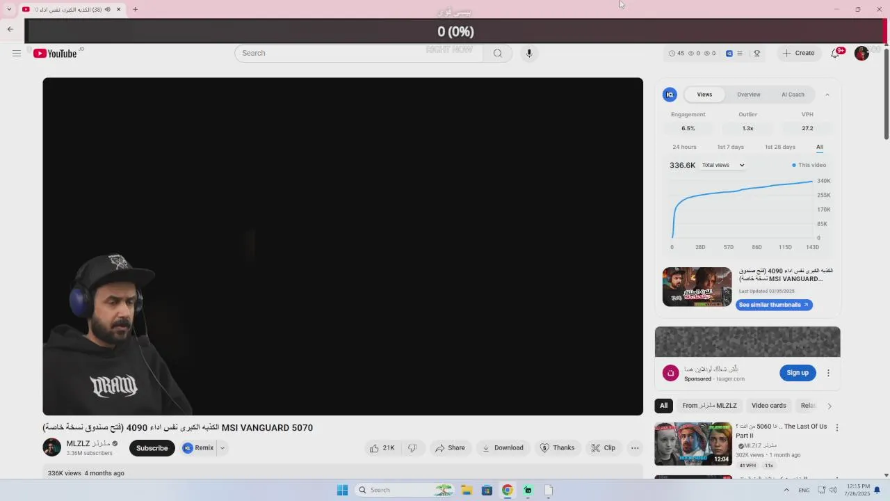Create a Clip of the video
Viewport: 890px width, 501px height.
(x=604, y=448)
